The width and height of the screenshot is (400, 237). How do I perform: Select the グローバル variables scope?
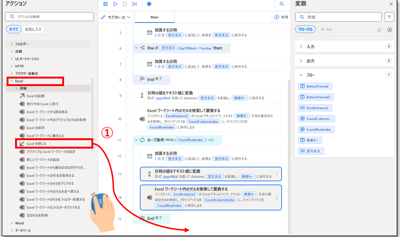(x=306, y=30)
